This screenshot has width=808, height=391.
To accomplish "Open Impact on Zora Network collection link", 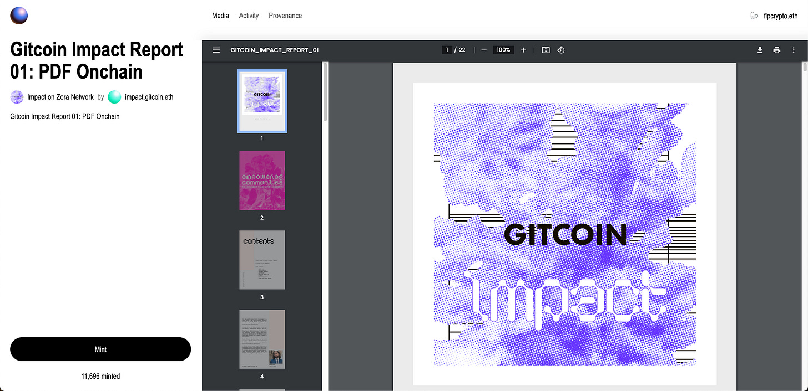I will (60, 97).
